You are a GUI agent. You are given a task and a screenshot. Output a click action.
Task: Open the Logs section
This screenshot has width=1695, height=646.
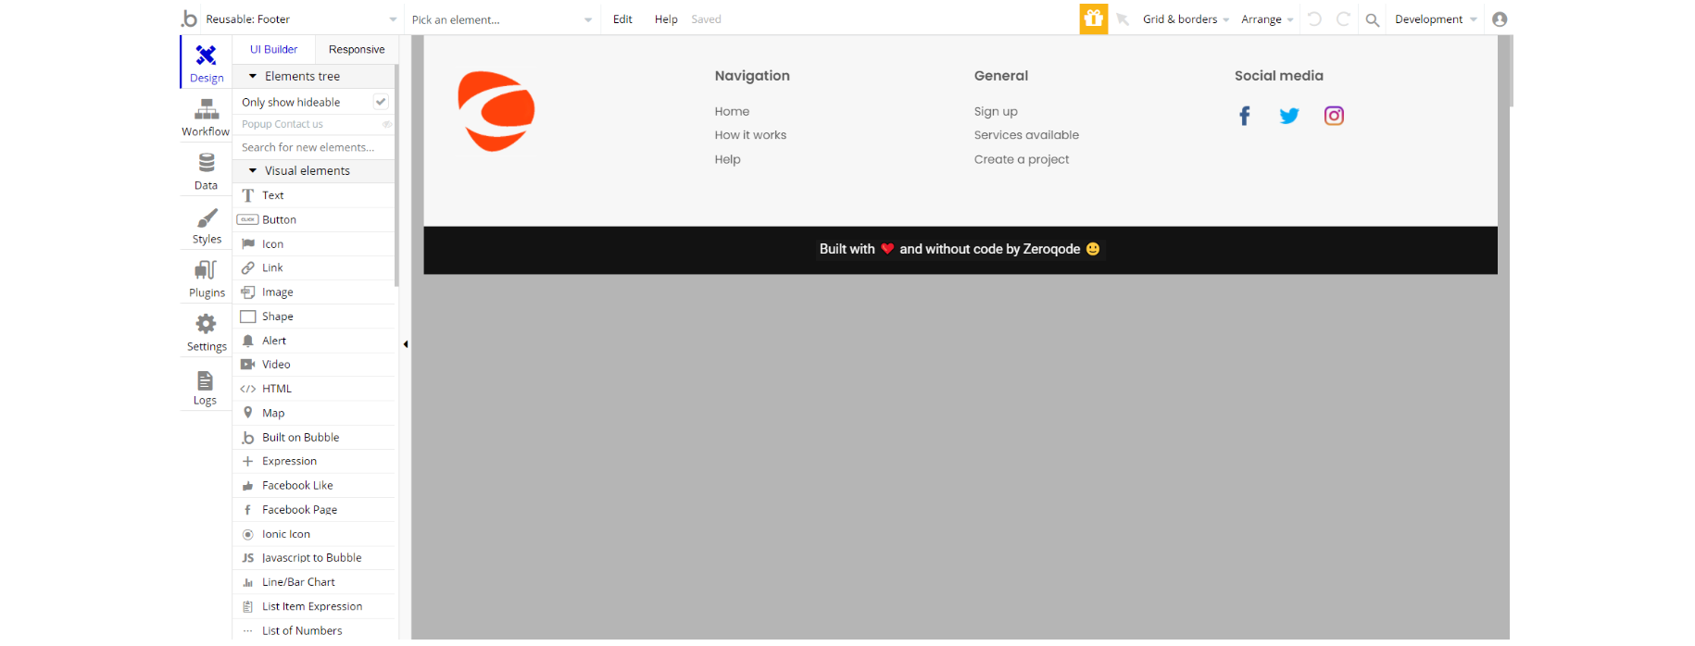206,387
